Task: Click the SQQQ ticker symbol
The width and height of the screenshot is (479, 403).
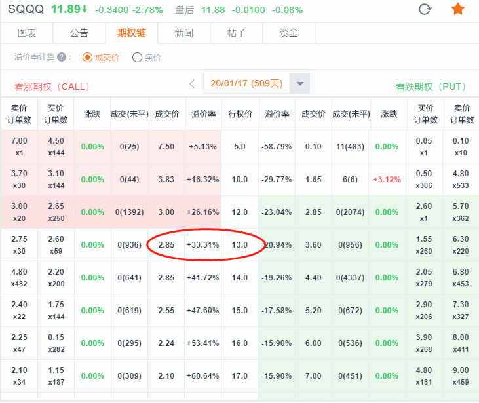Action: tap(26, 9)
